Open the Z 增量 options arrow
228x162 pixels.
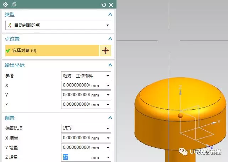[108, 157]
